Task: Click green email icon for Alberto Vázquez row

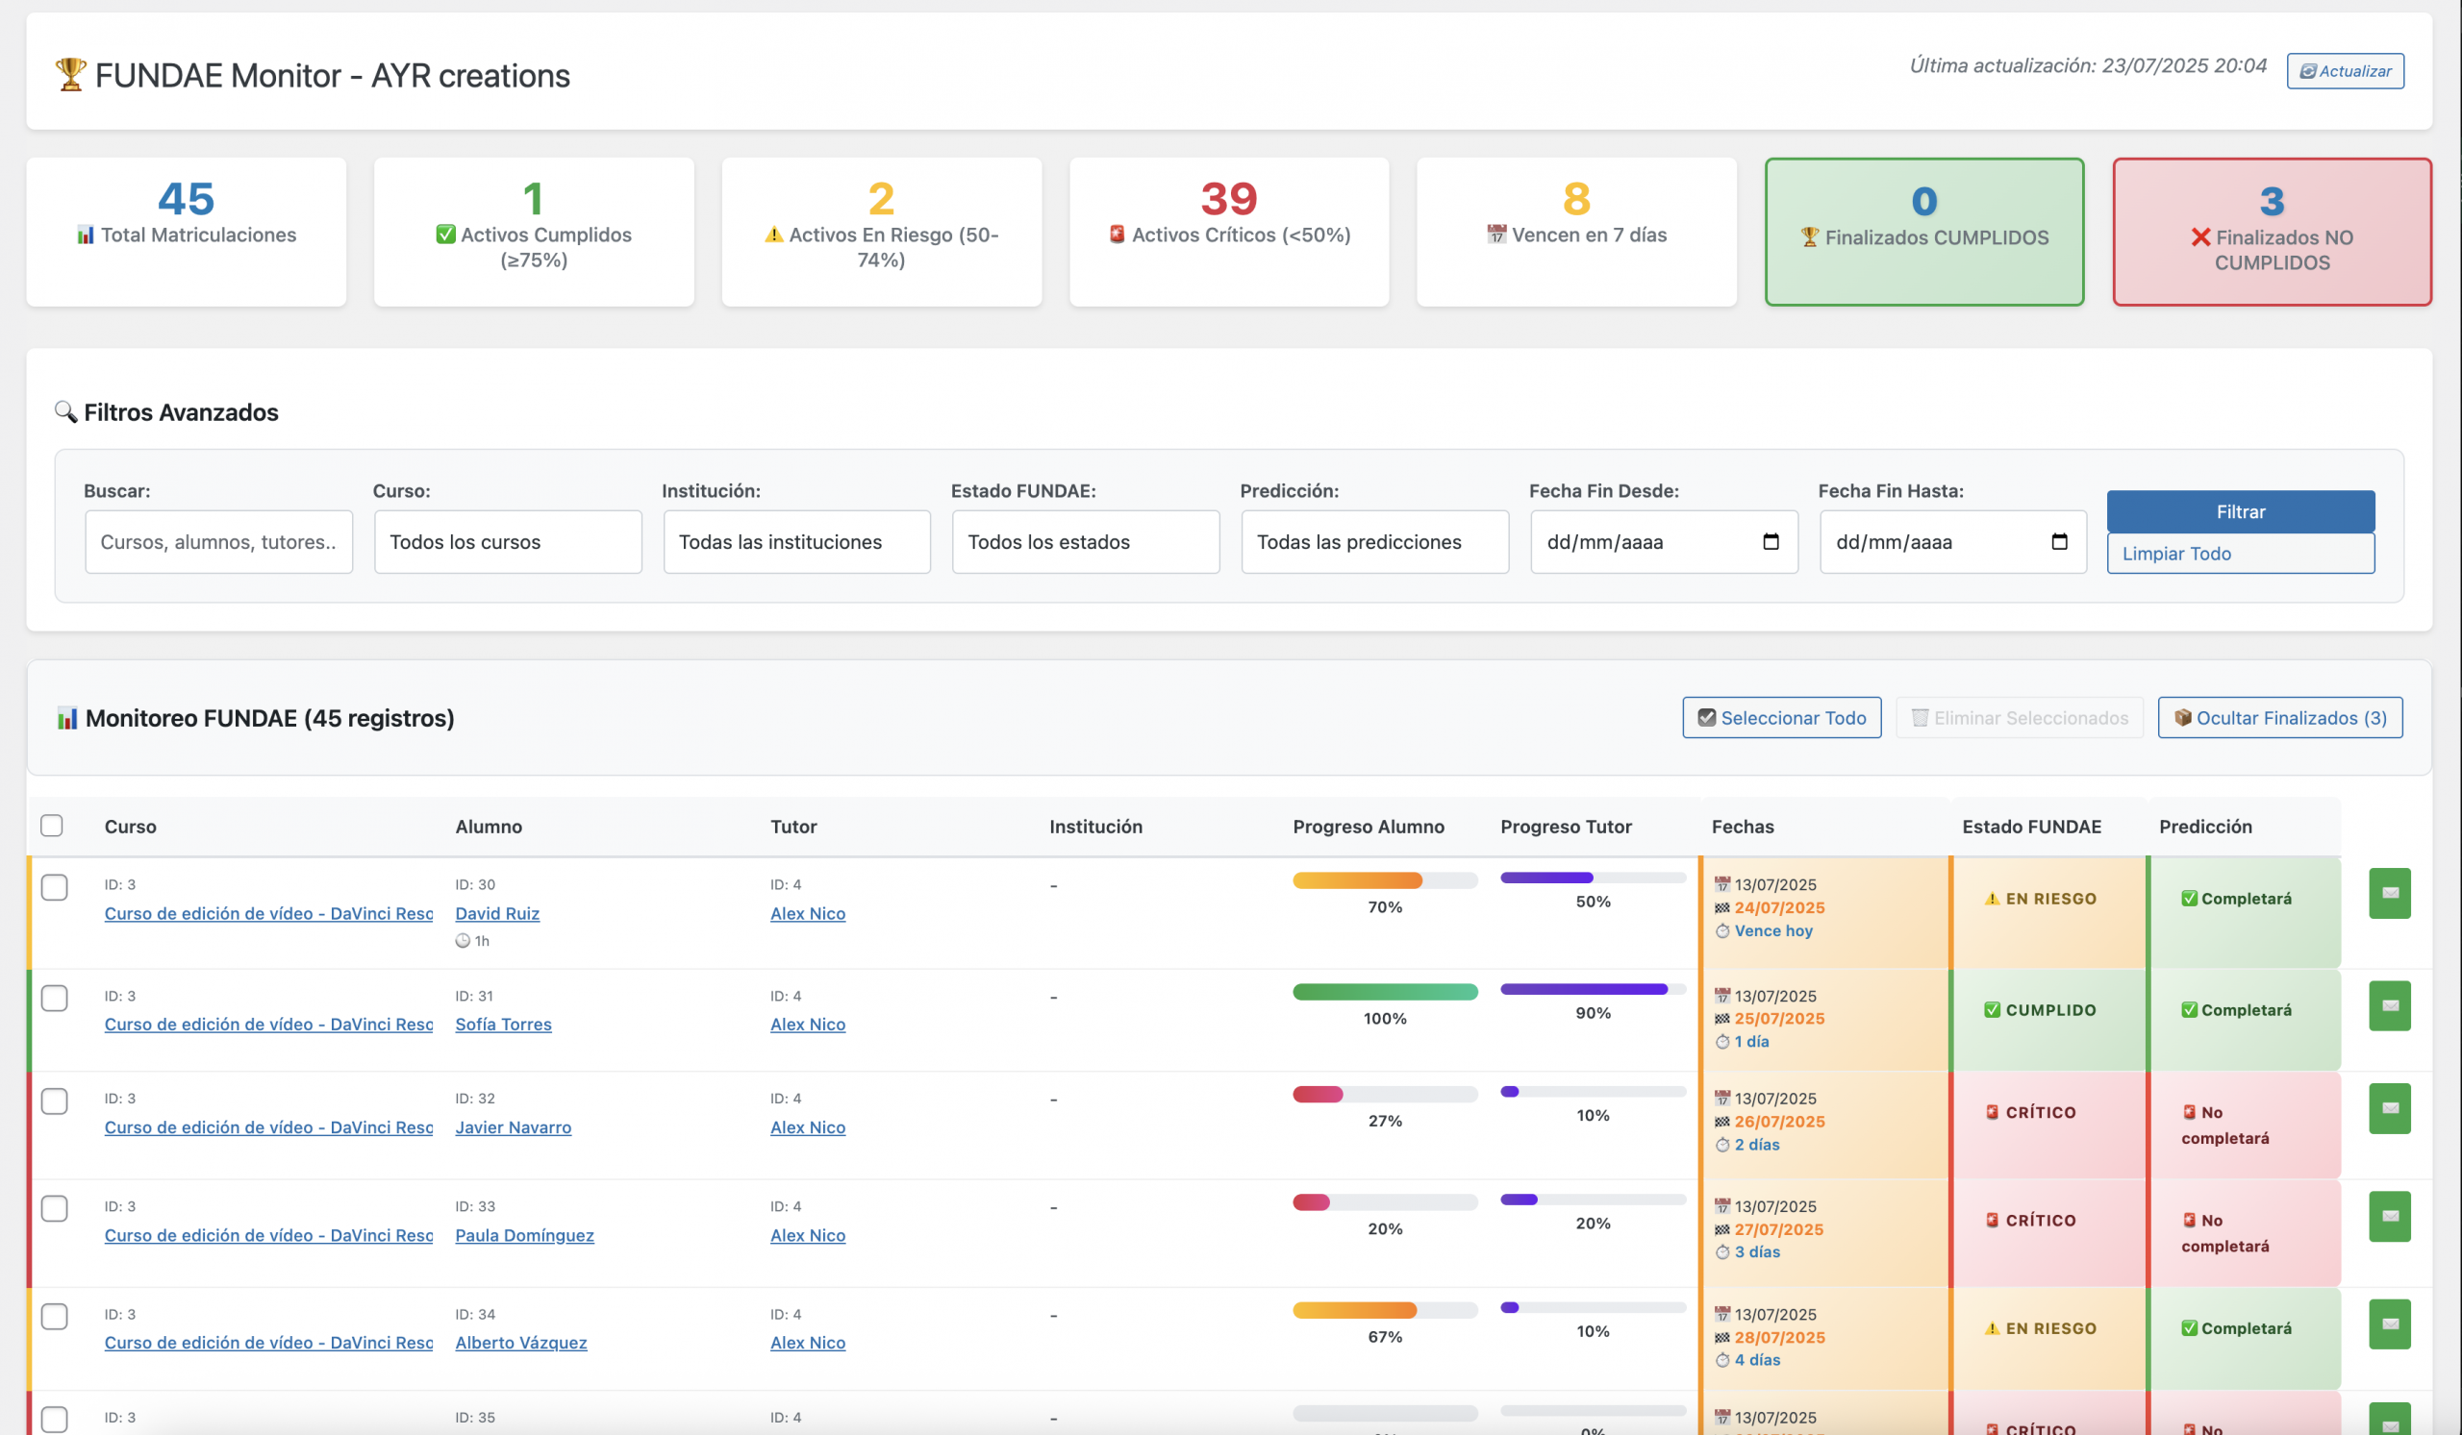Action: (2389, 1324)
